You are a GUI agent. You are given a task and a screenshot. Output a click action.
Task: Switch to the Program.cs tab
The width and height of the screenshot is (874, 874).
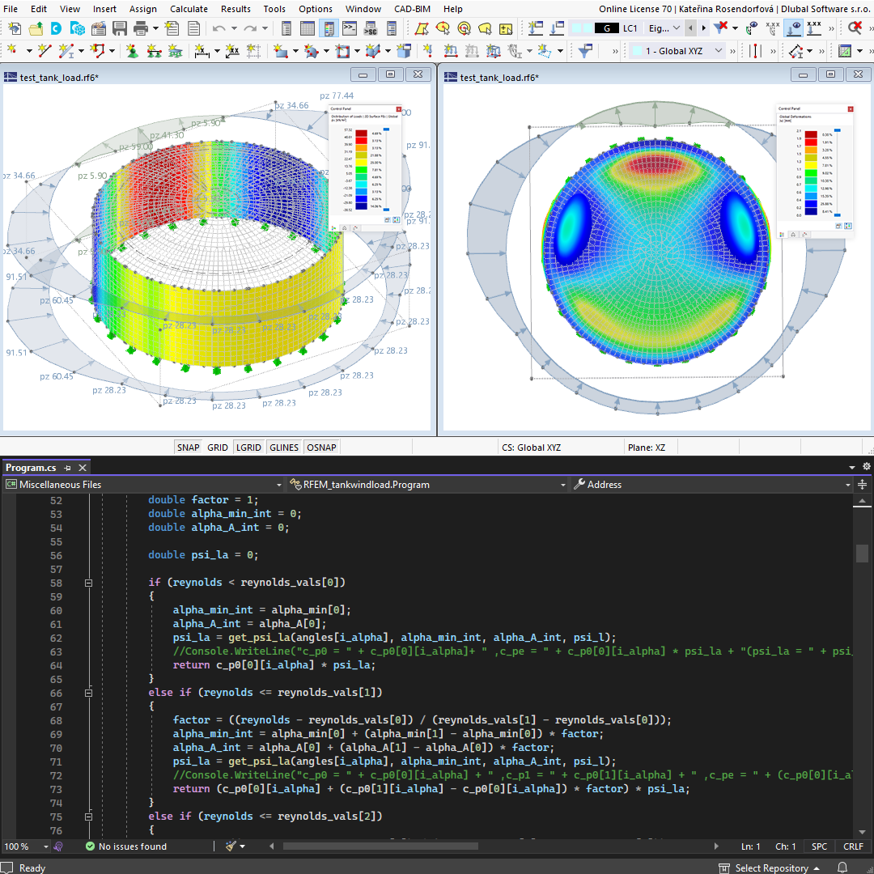[32, 467]
